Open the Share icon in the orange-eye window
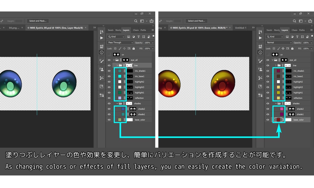 tap(310, 21)
